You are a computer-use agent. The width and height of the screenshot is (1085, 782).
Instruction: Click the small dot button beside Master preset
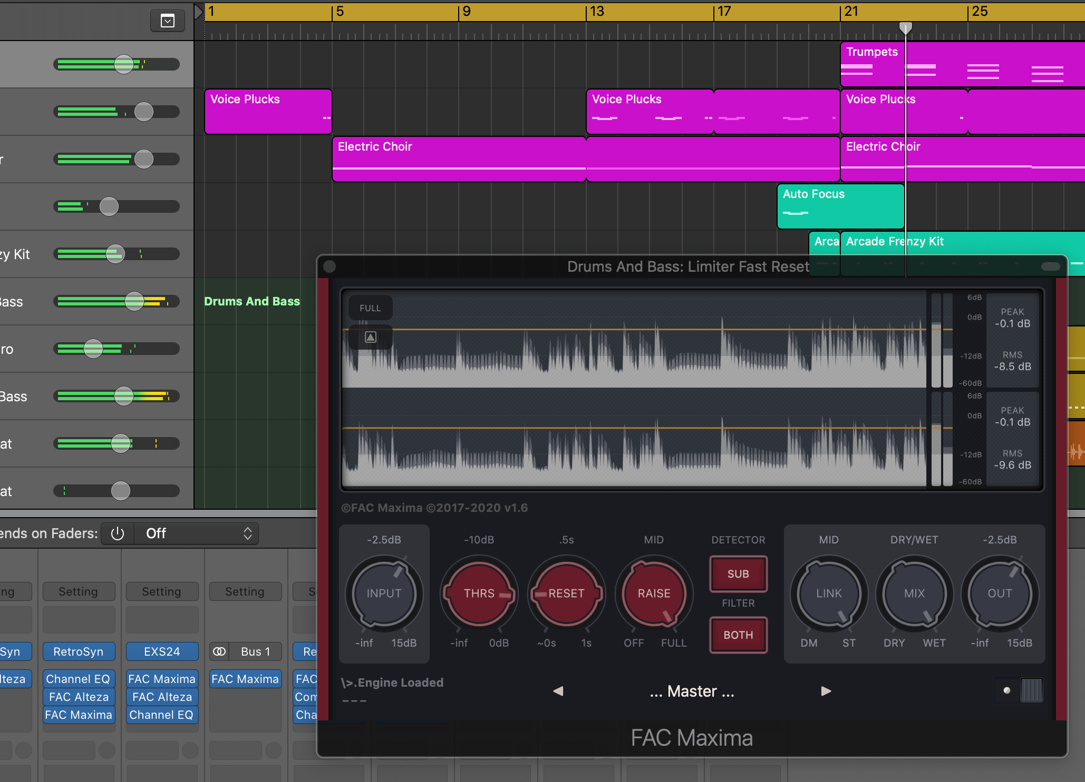tap(1007, 690)
